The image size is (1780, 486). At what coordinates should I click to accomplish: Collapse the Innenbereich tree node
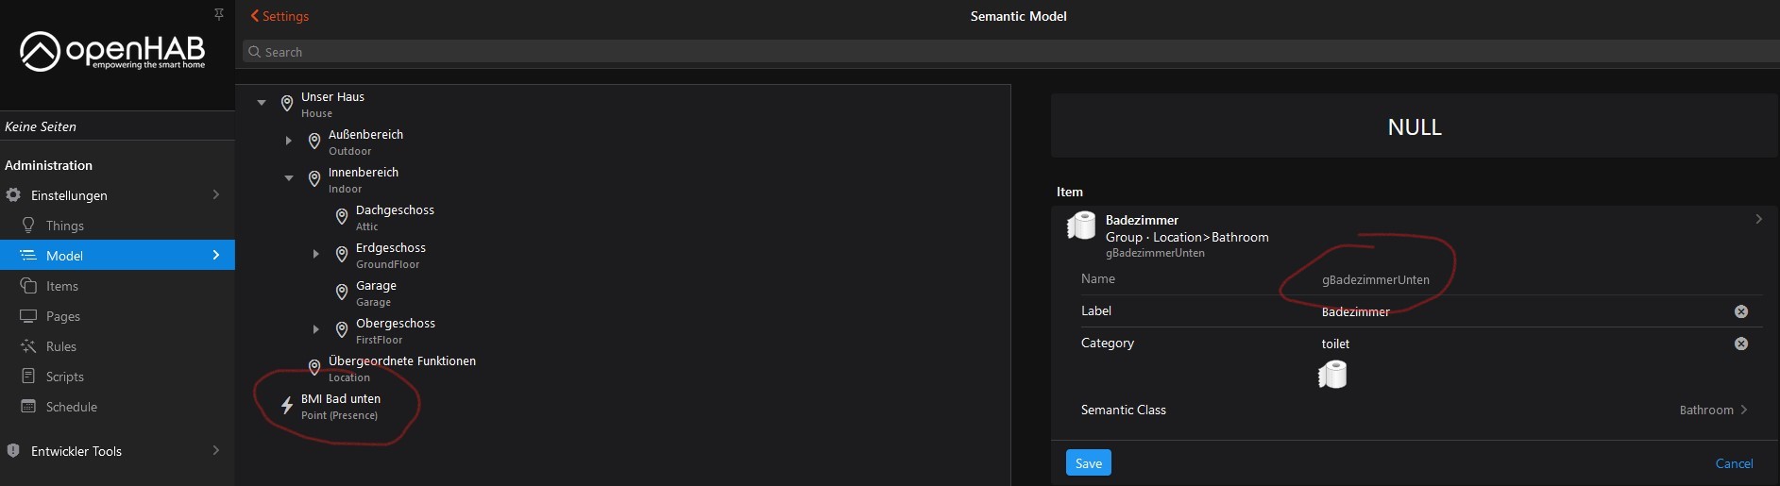click(289, 178)
